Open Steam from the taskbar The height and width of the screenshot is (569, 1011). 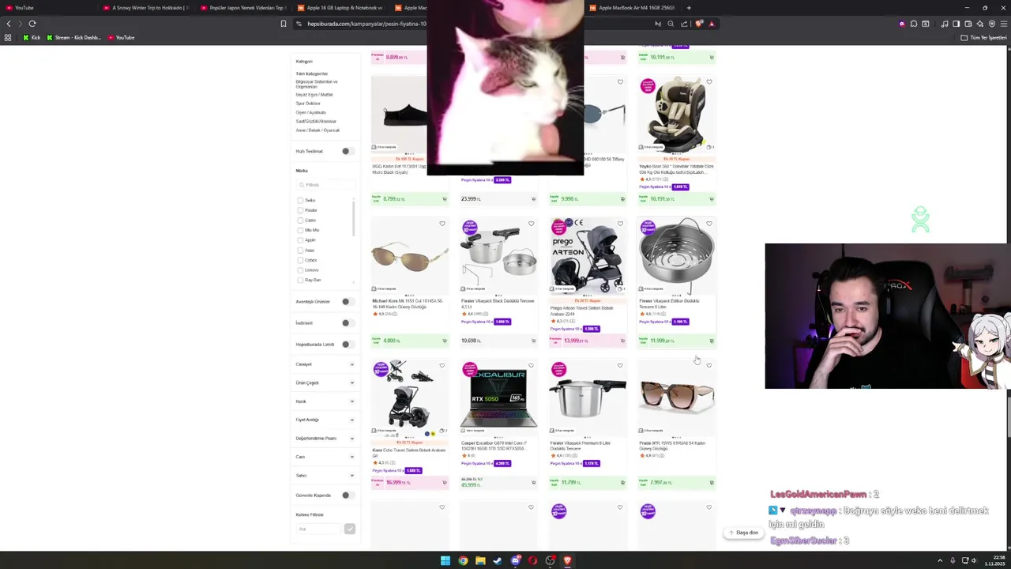coord(498,561)
